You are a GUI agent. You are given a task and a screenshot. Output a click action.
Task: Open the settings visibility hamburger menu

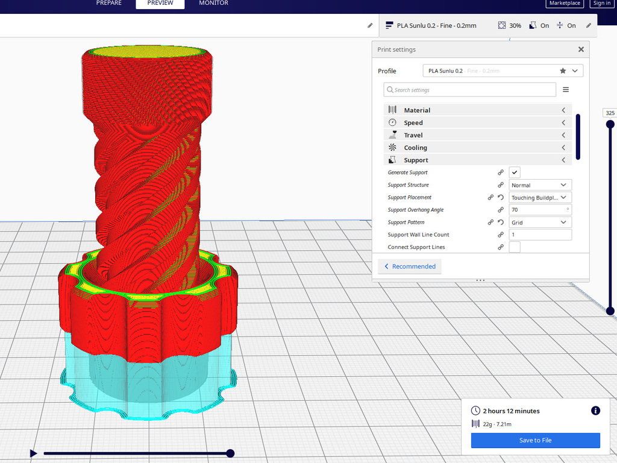565,89
